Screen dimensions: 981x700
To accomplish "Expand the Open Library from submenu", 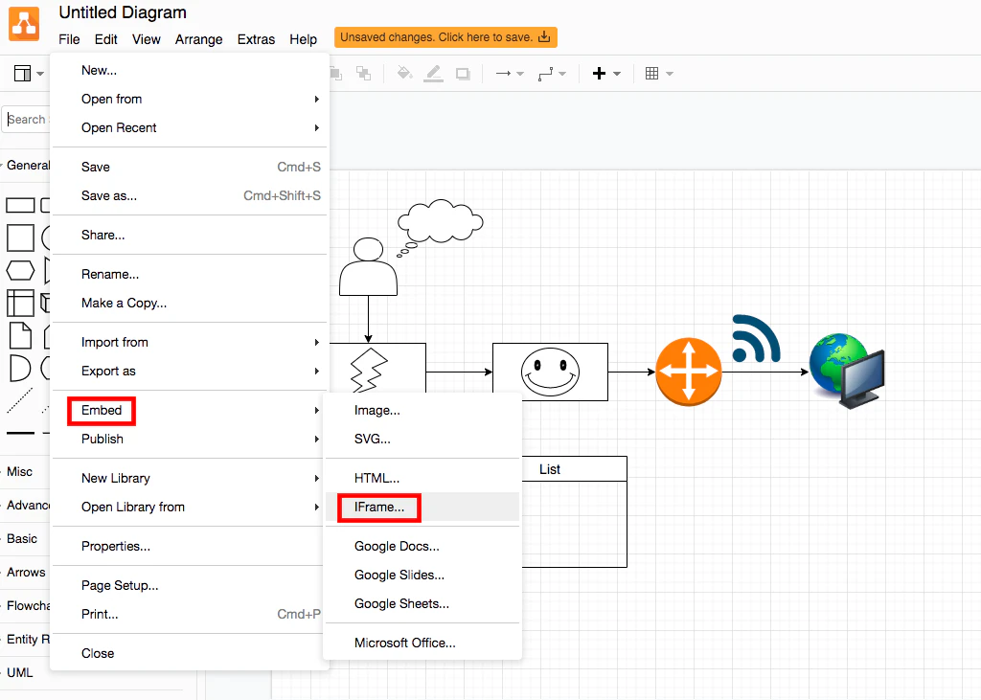I will click(x=189, y=508).
